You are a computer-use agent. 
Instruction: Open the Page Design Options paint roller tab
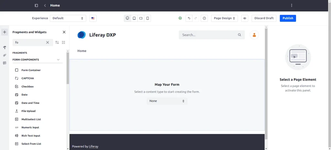click(5, 48)
